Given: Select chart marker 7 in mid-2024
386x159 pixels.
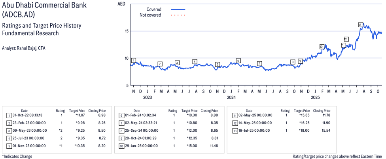Looking at the screenshot, I should [x=259, y=63].
